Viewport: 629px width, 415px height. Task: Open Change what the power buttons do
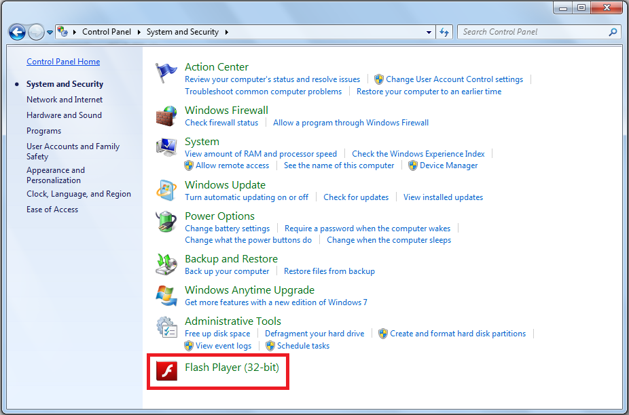pyautogui.click(x=249, y=240)
